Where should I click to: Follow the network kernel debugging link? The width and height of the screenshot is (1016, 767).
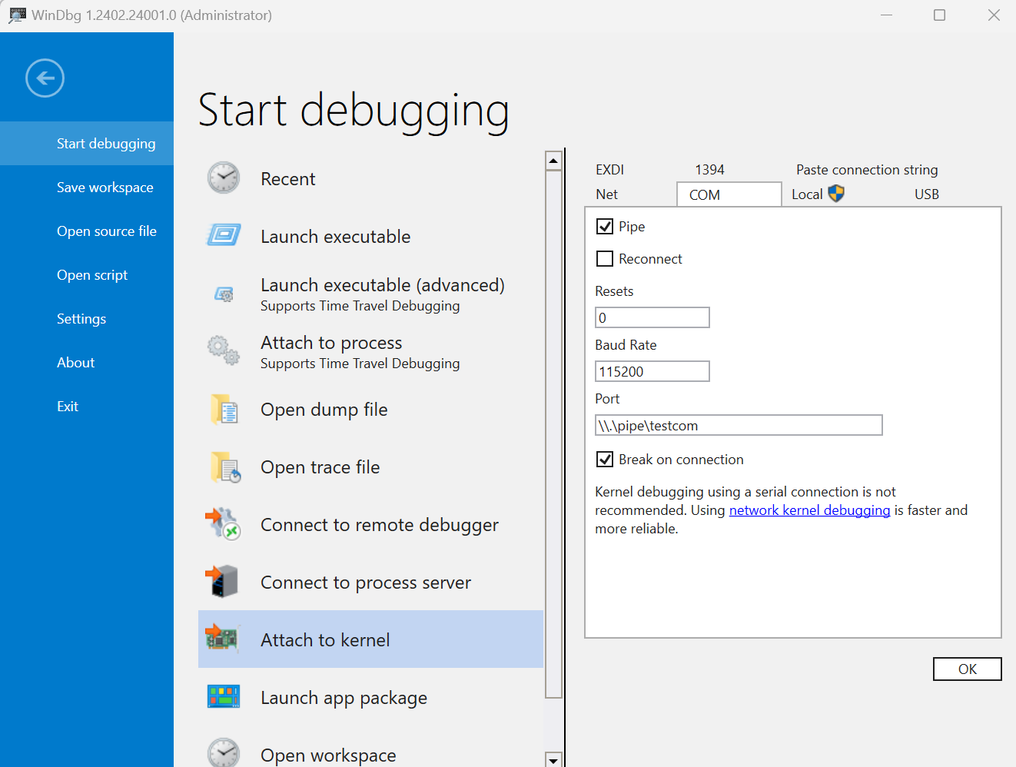[x=809, y=510]
